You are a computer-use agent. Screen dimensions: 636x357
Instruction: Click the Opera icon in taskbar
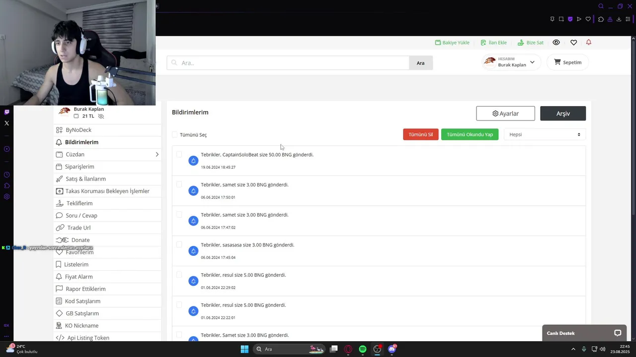pyautogui.click(x=348, y=349)
